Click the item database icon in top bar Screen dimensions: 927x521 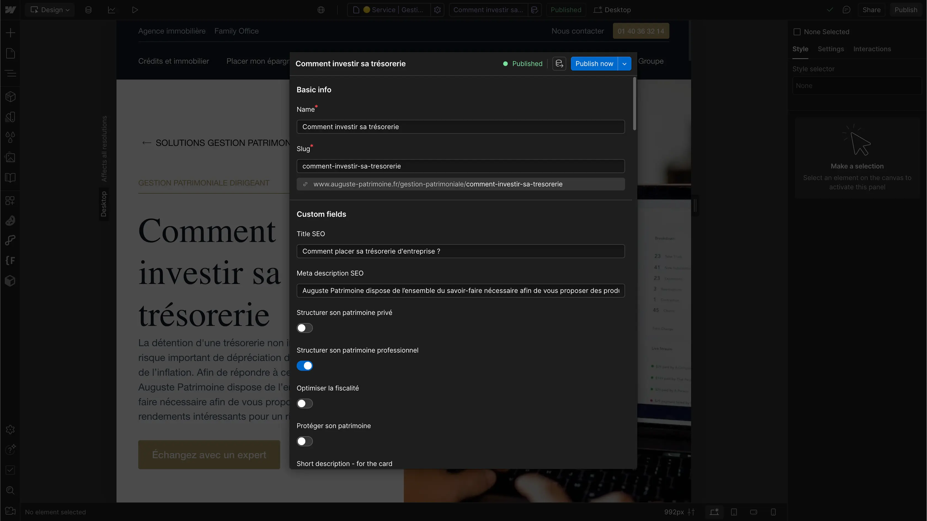[x=535, y=10]
